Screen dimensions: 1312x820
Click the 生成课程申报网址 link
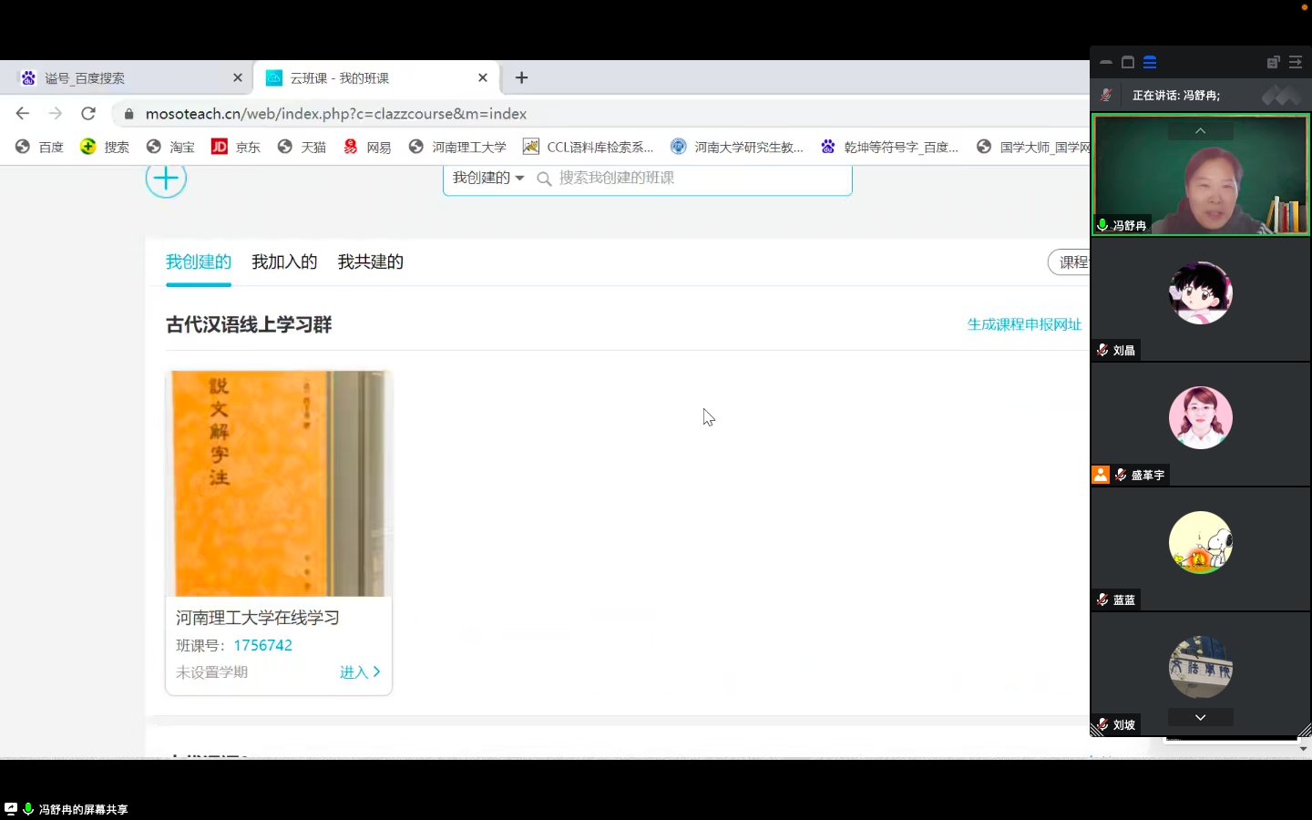point(1023,324)
